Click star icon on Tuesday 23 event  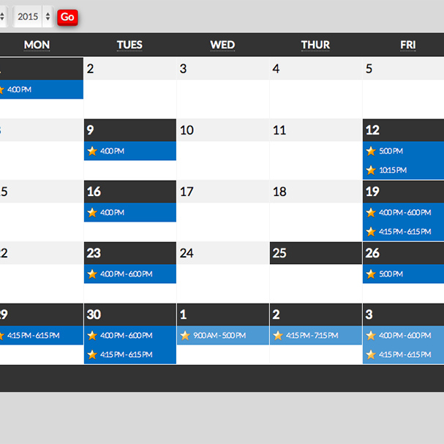tap(92, 274)
